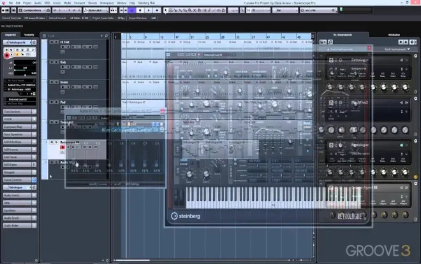Mute the Hi Hat track
Viewport: 421px width, 264px height.
pos(52,42)
